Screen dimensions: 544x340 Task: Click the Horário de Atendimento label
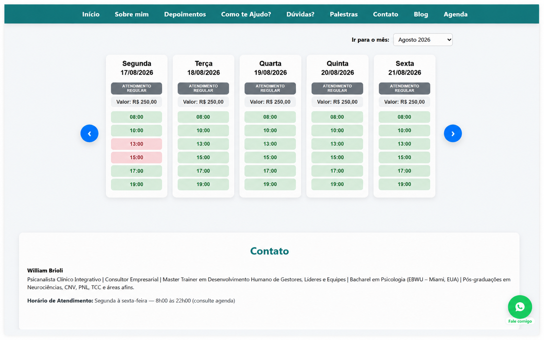click(60, 301)
